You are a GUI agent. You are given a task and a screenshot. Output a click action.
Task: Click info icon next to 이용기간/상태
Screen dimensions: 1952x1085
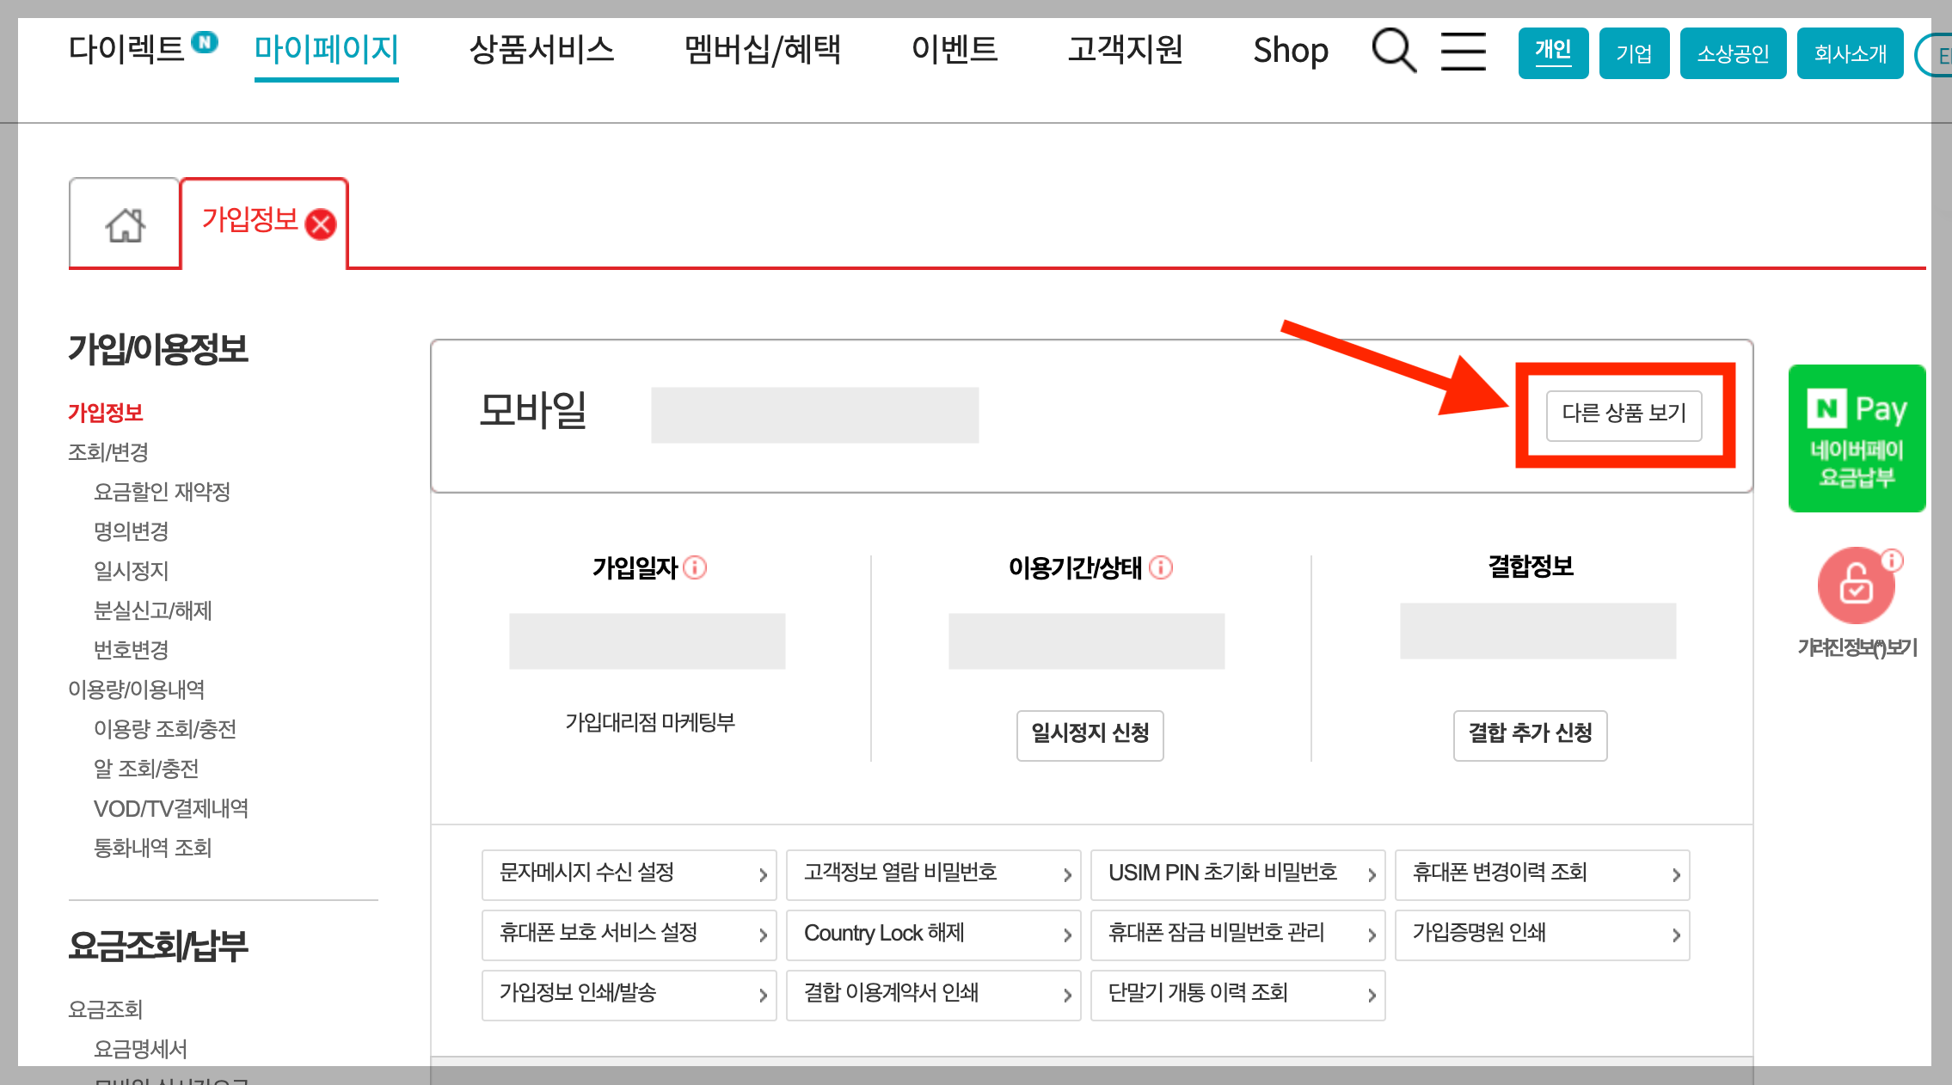[x=1161, y=567]
